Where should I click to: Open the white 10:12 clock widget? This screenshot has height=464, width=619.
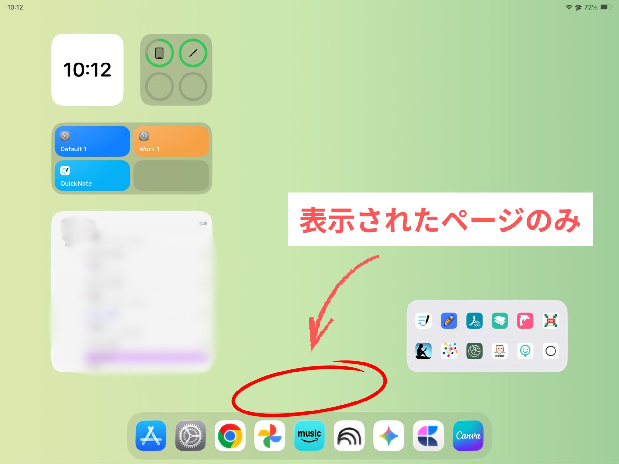point(87,70)
